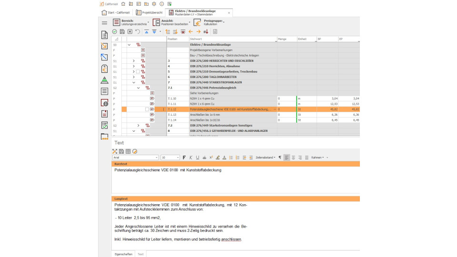Apply bold formatting in the text editor
457x257 pixels.
click(x=184, y=157)
